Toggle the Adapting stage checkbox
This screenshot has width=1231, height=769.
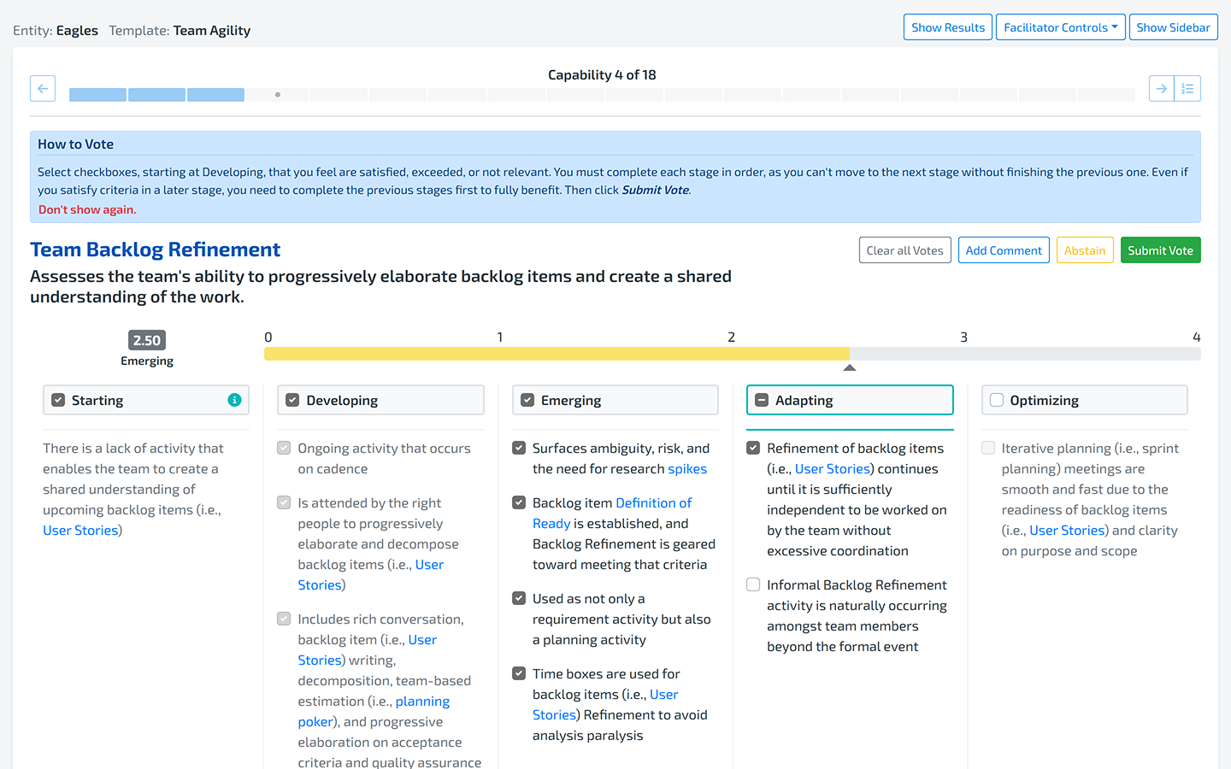(x=762, y=400)
